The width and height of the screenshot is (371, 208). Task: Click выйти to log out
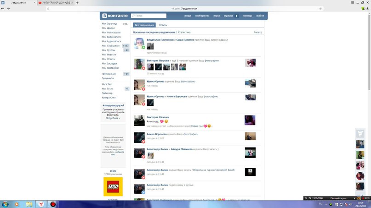click(260, 16)
